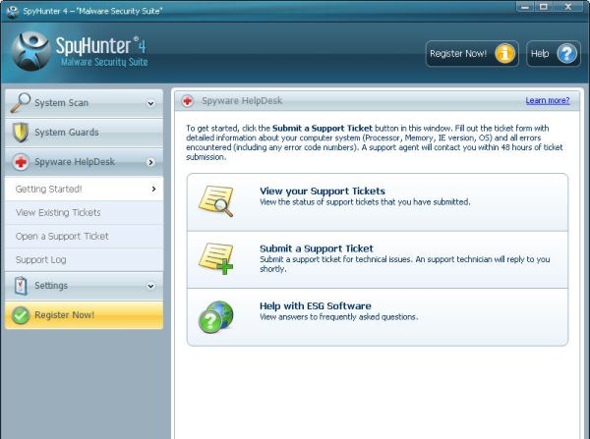Select Getting Started! submenu item
This screenshot has width=590, height=439.
tap(84, 190)
